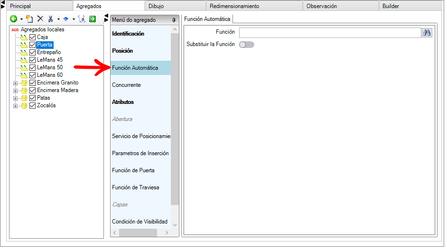Uncheck the Patas checkbox

[x=32, y=98]
